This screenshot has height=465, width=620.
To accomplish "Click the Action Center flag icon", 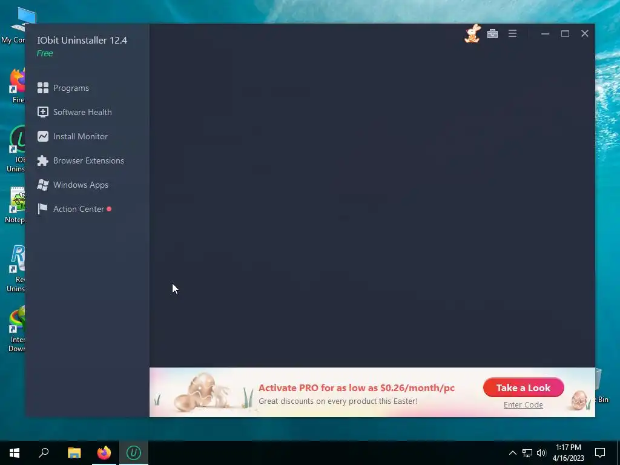I will click(42, 209).
